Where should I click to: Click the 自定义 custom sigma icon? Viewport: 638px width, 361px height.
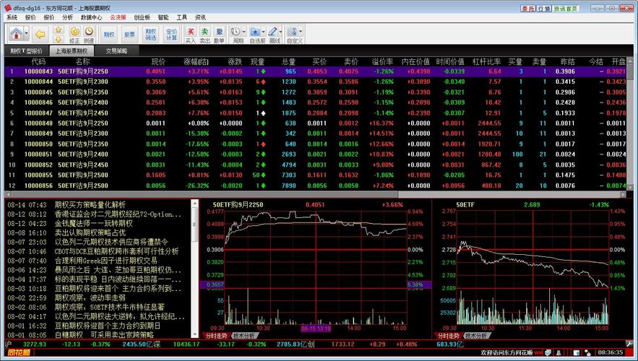(x=292, y=32)
